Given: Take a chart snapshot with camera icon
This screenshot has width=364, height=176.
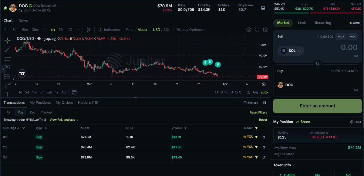Looking at the screenshot, I should [266, 30].
